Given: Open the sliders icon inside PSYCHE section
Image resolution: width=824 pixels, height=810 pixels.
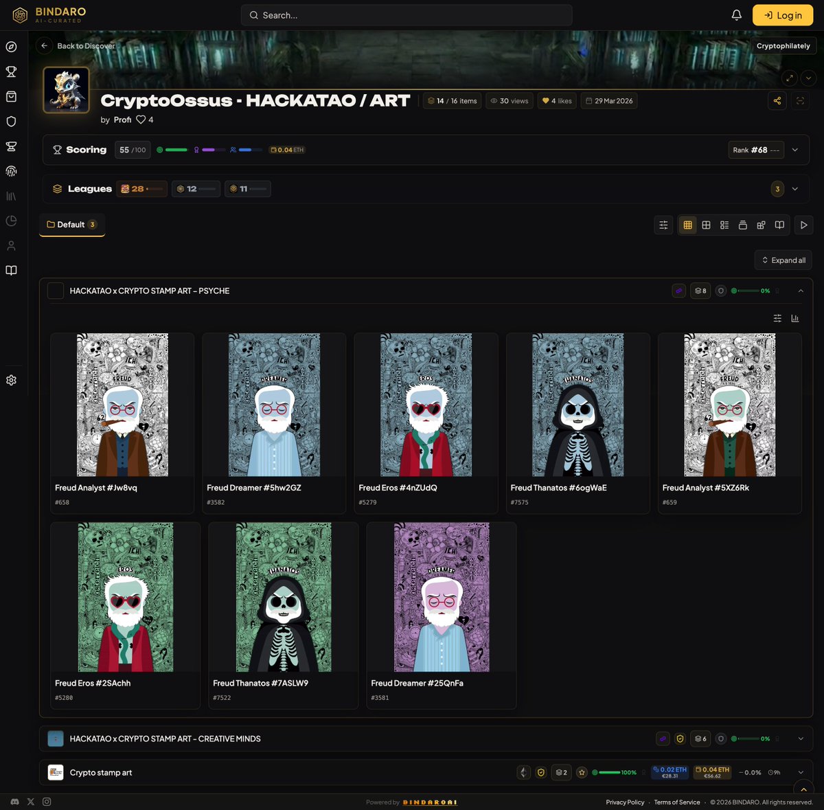Looking at the screenshot, I should (777, 318).
